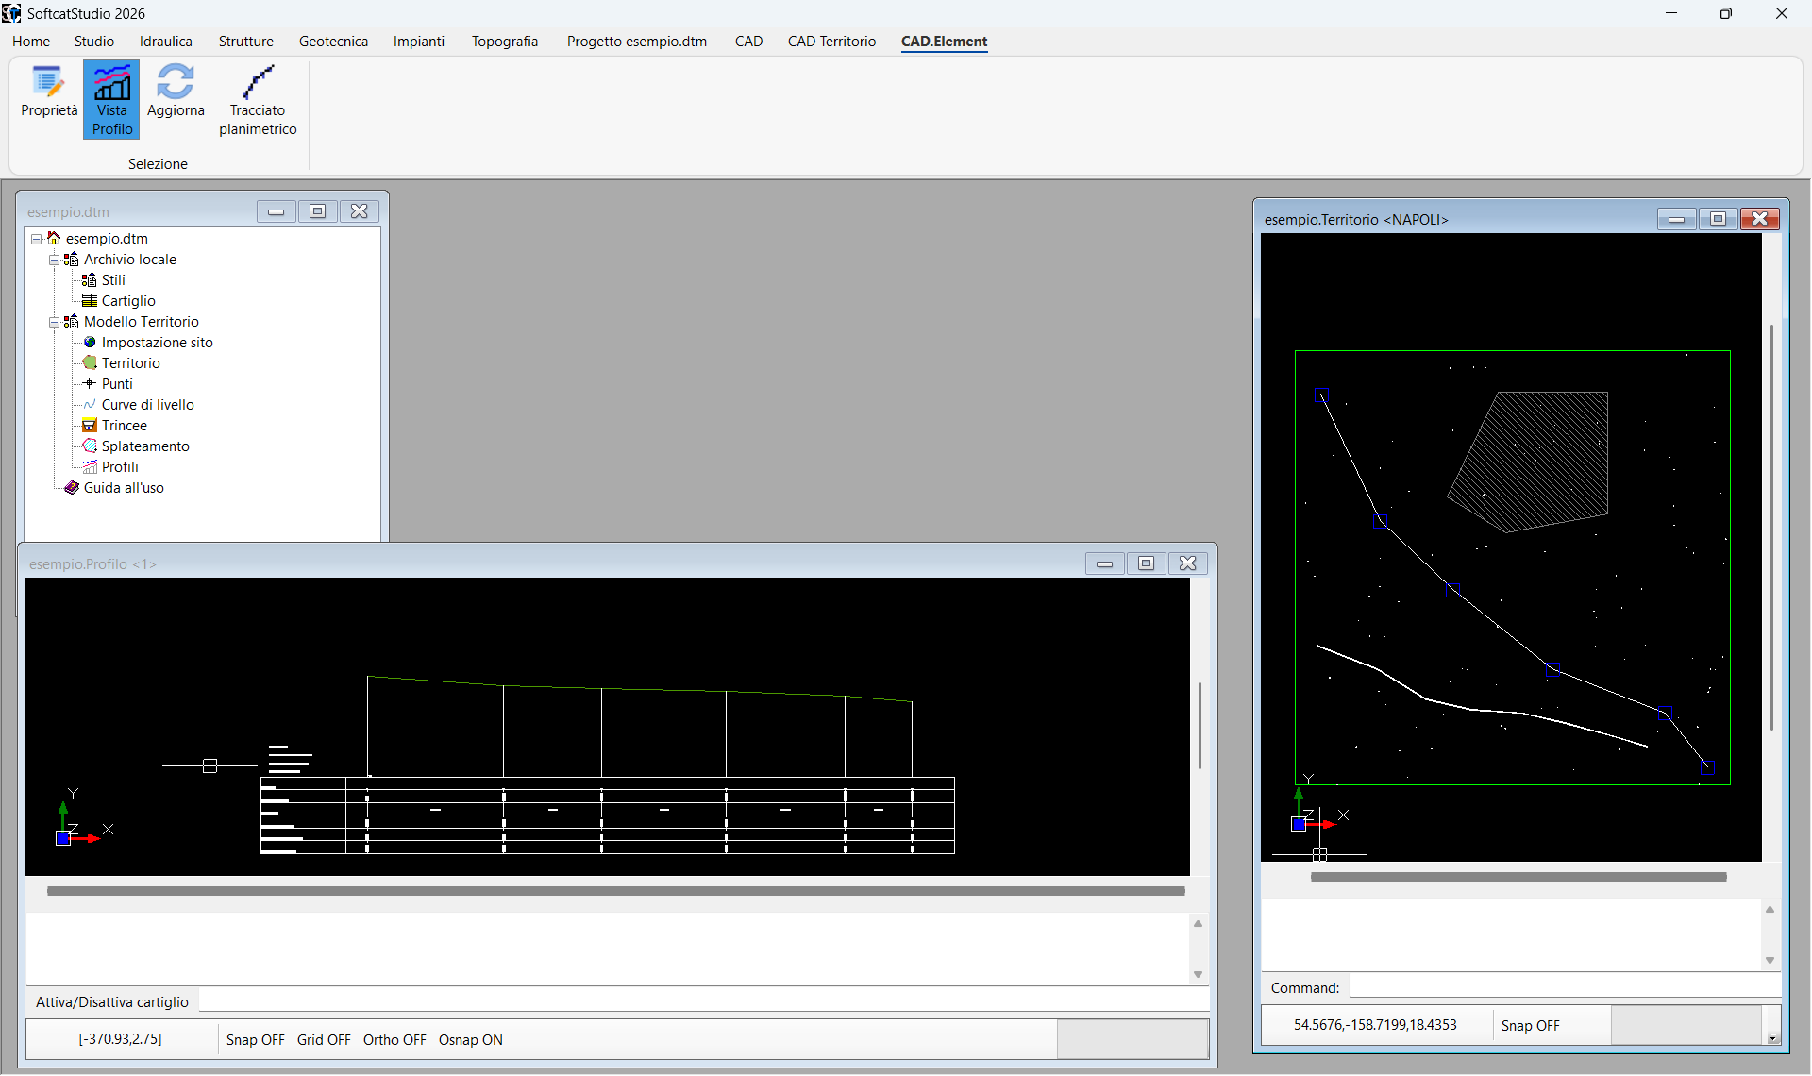The width and height of the screenshot is (1812, 1076).
Task: Click the Curve di livello icon
Action: [x=90, y=405]
